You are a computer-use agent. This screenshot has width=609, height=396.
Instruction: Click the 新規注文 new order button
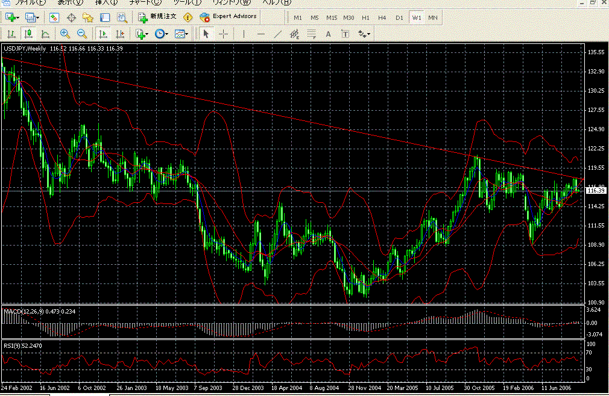click(x=158, y=17)
